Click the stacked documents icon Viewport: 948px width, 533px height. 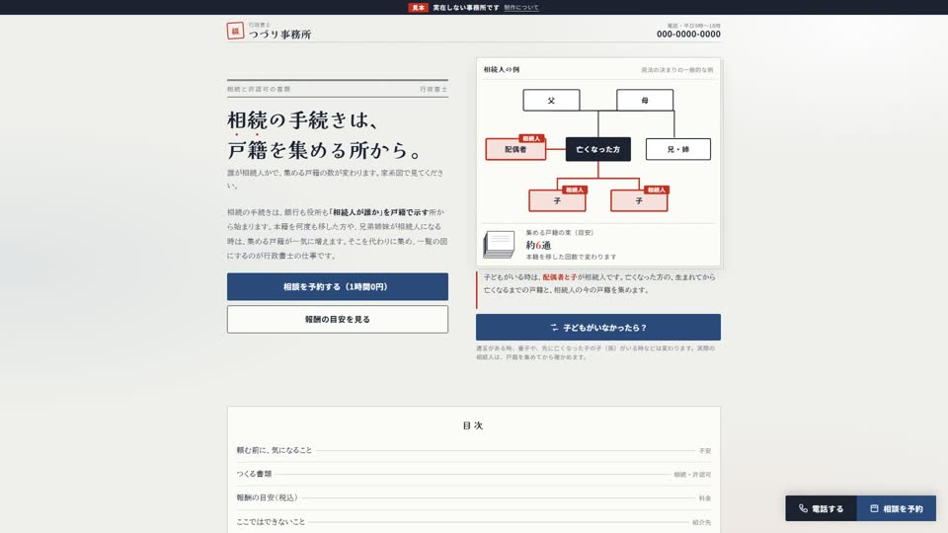[x=499, y=244]
